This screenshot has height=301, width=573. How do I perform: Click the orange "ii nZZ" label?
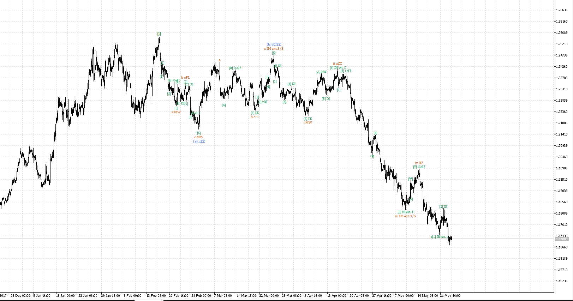pyautogui.click(x=338, y=64)
